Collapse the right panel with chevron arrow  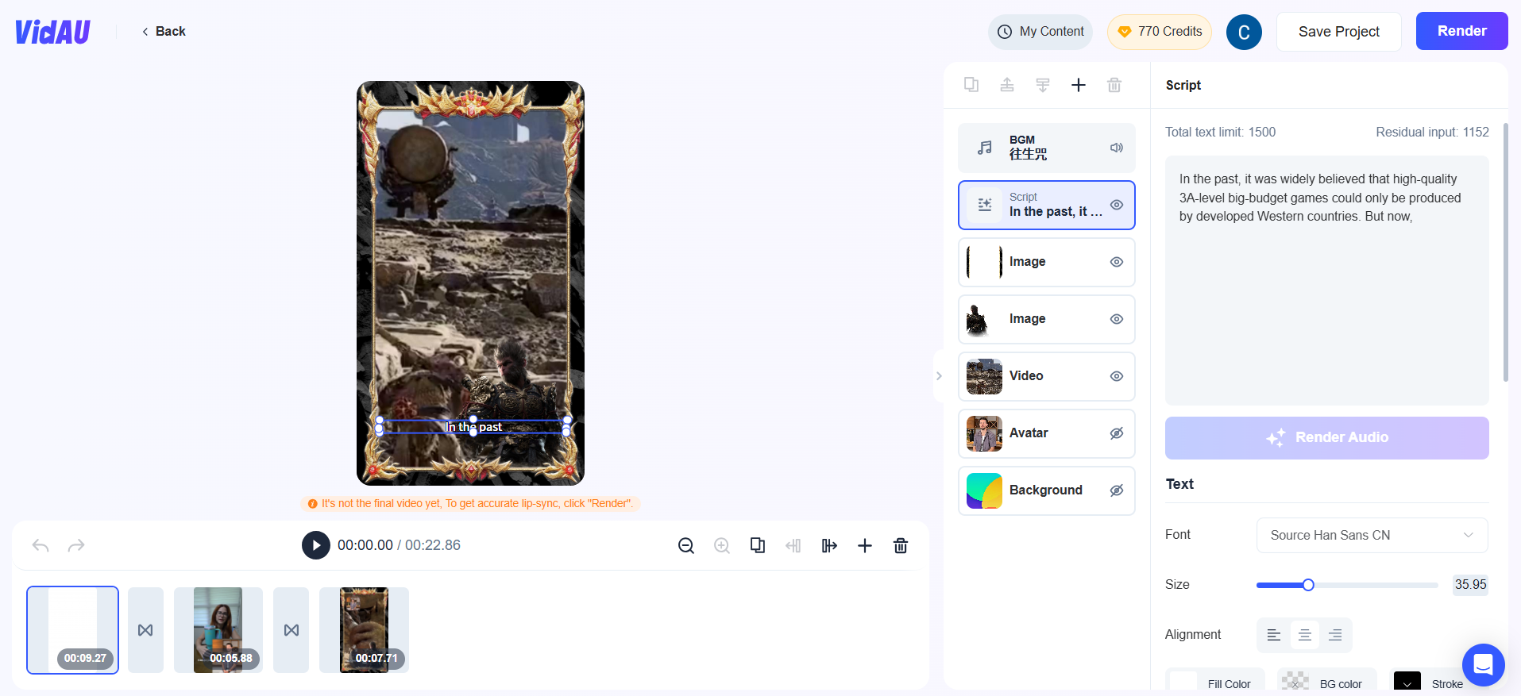click(939, 376)
